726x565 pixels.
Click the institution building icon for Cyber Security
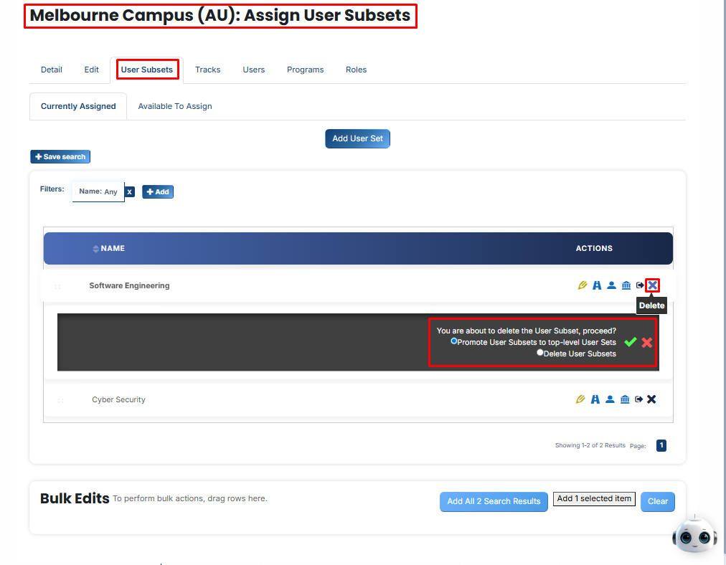tap(625, 399)
